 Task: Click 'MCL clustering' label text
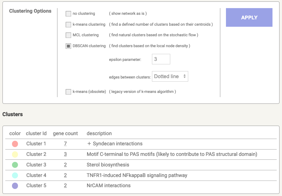(86, 35)
